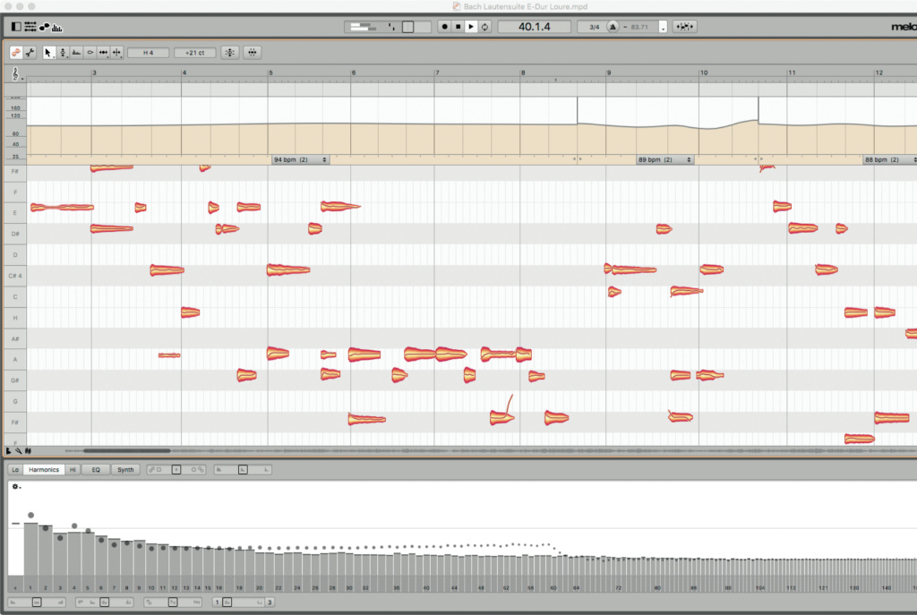Select the Amplitude tool
Screen dimensions: 917x615
point(90,53)
